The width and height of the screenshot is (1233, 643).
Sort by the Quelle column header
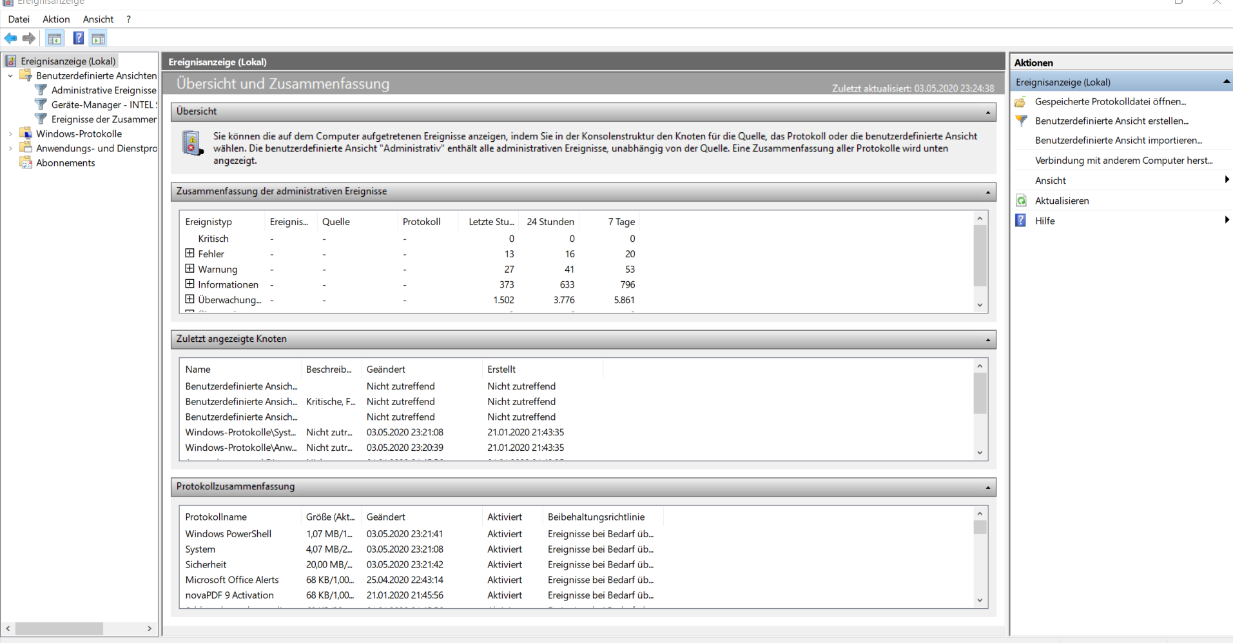click(357, 222)
